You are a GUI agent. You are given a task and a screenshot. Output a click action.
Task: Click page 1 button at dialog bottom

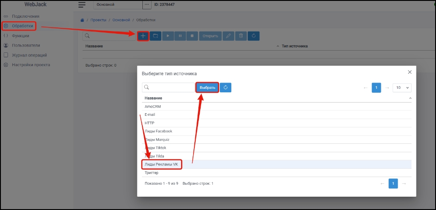tap(393, 184)
